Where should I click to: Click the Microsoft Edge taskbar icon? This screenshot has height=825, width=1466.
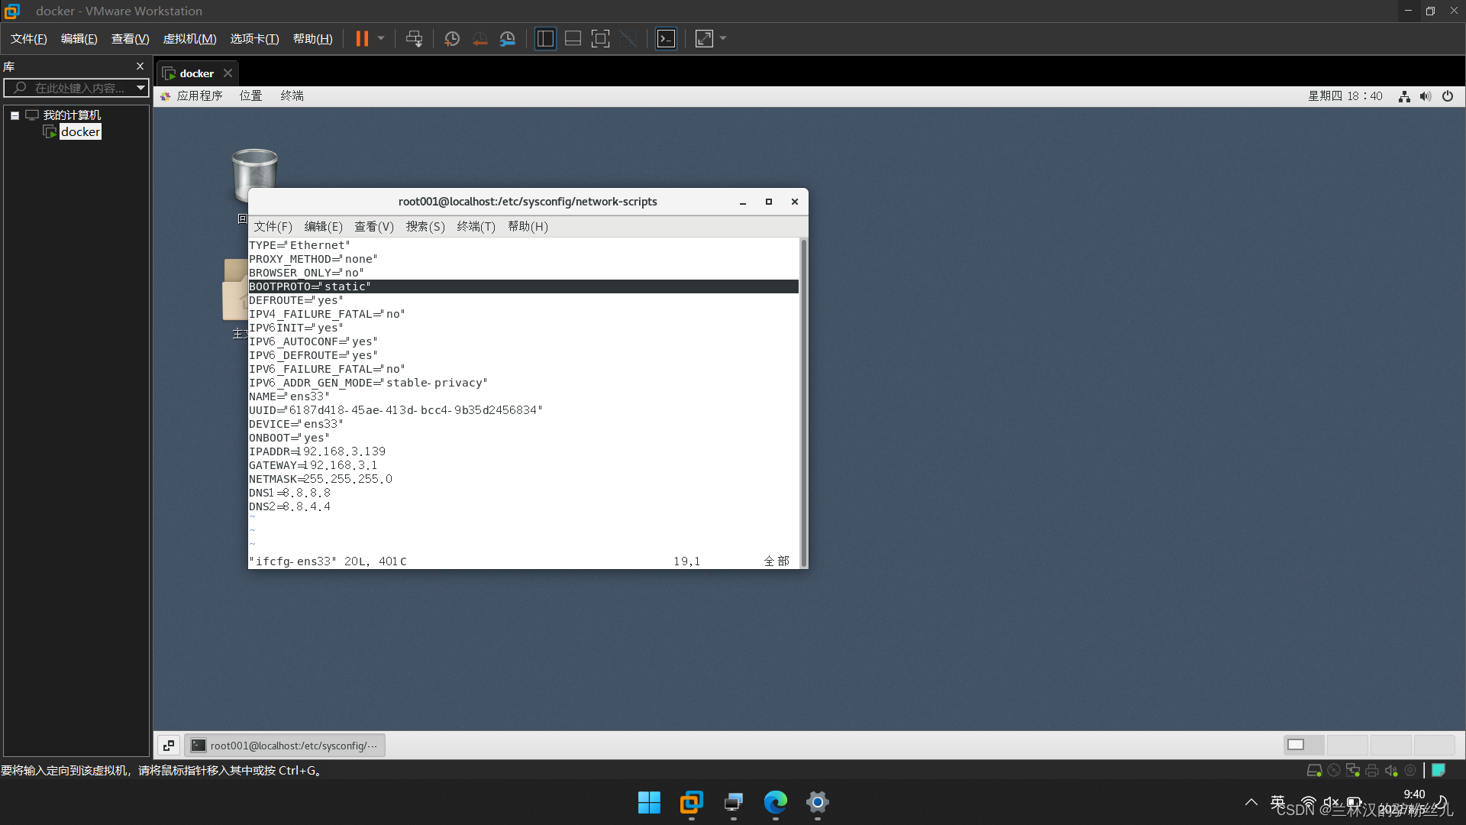pos(775,803)
